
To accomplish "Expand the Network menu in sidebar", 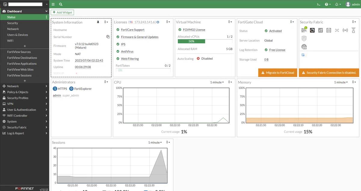I will pyautogui.click(x=24, y=86).
